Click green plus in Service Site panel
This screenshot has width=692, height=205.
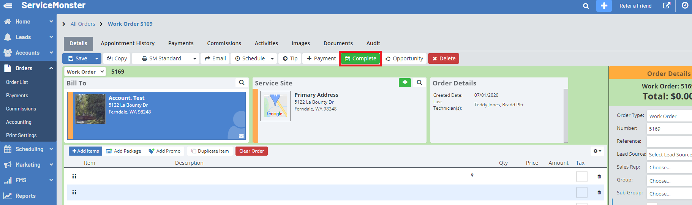[405, 82]
